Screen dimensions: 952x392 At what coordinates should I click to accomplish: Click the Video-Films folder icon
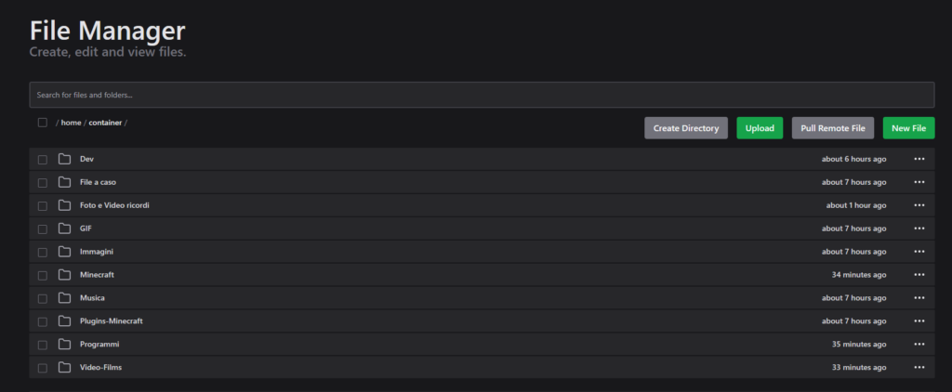click(x=64, y=368)
